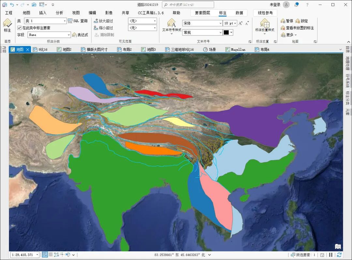Click the redo arrow icon

tap(22, 5)
